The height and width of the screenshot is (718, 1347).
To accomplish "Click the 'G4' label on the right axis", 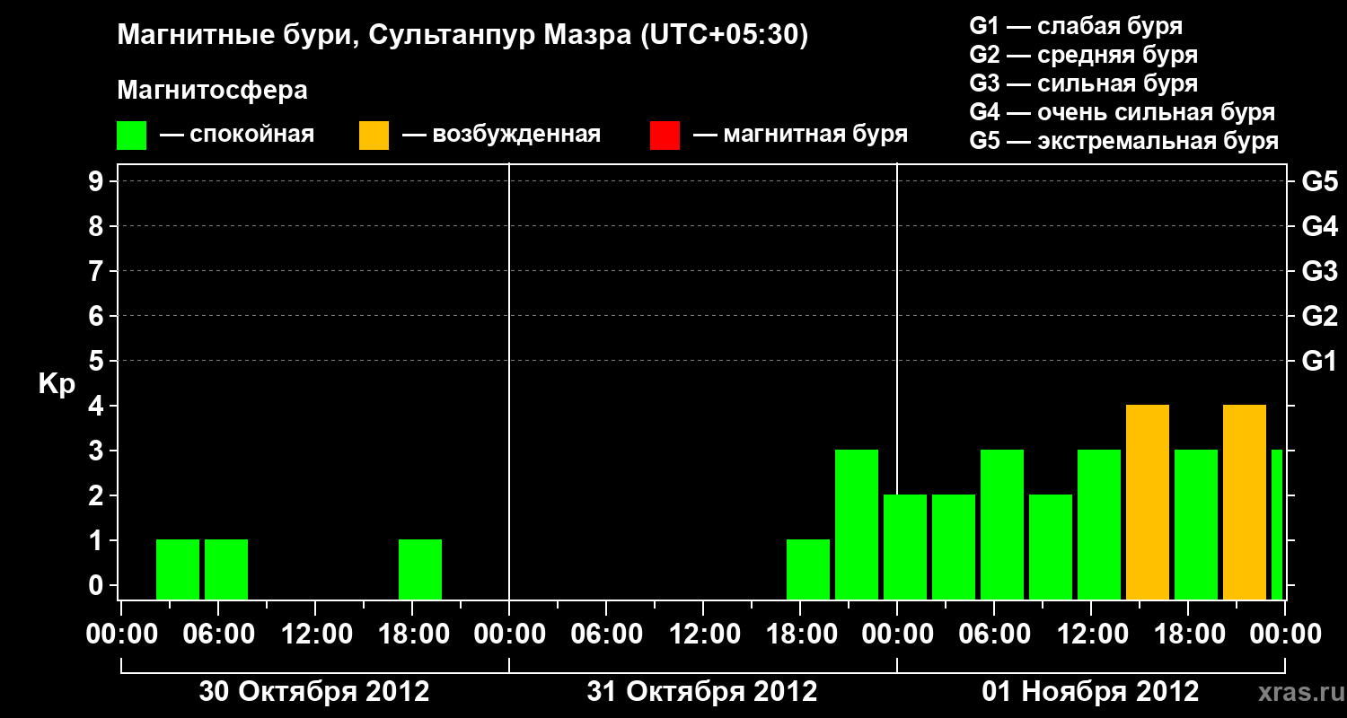I will pos(1319,227).
